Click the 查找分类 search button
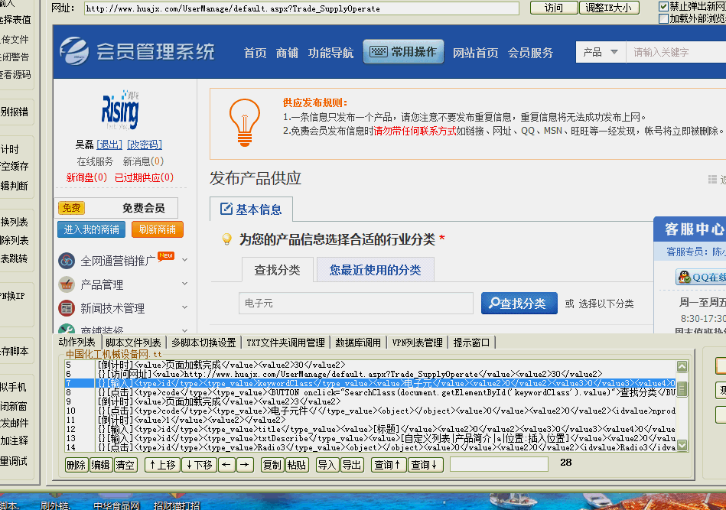726x510 pixels. (519, 304)
